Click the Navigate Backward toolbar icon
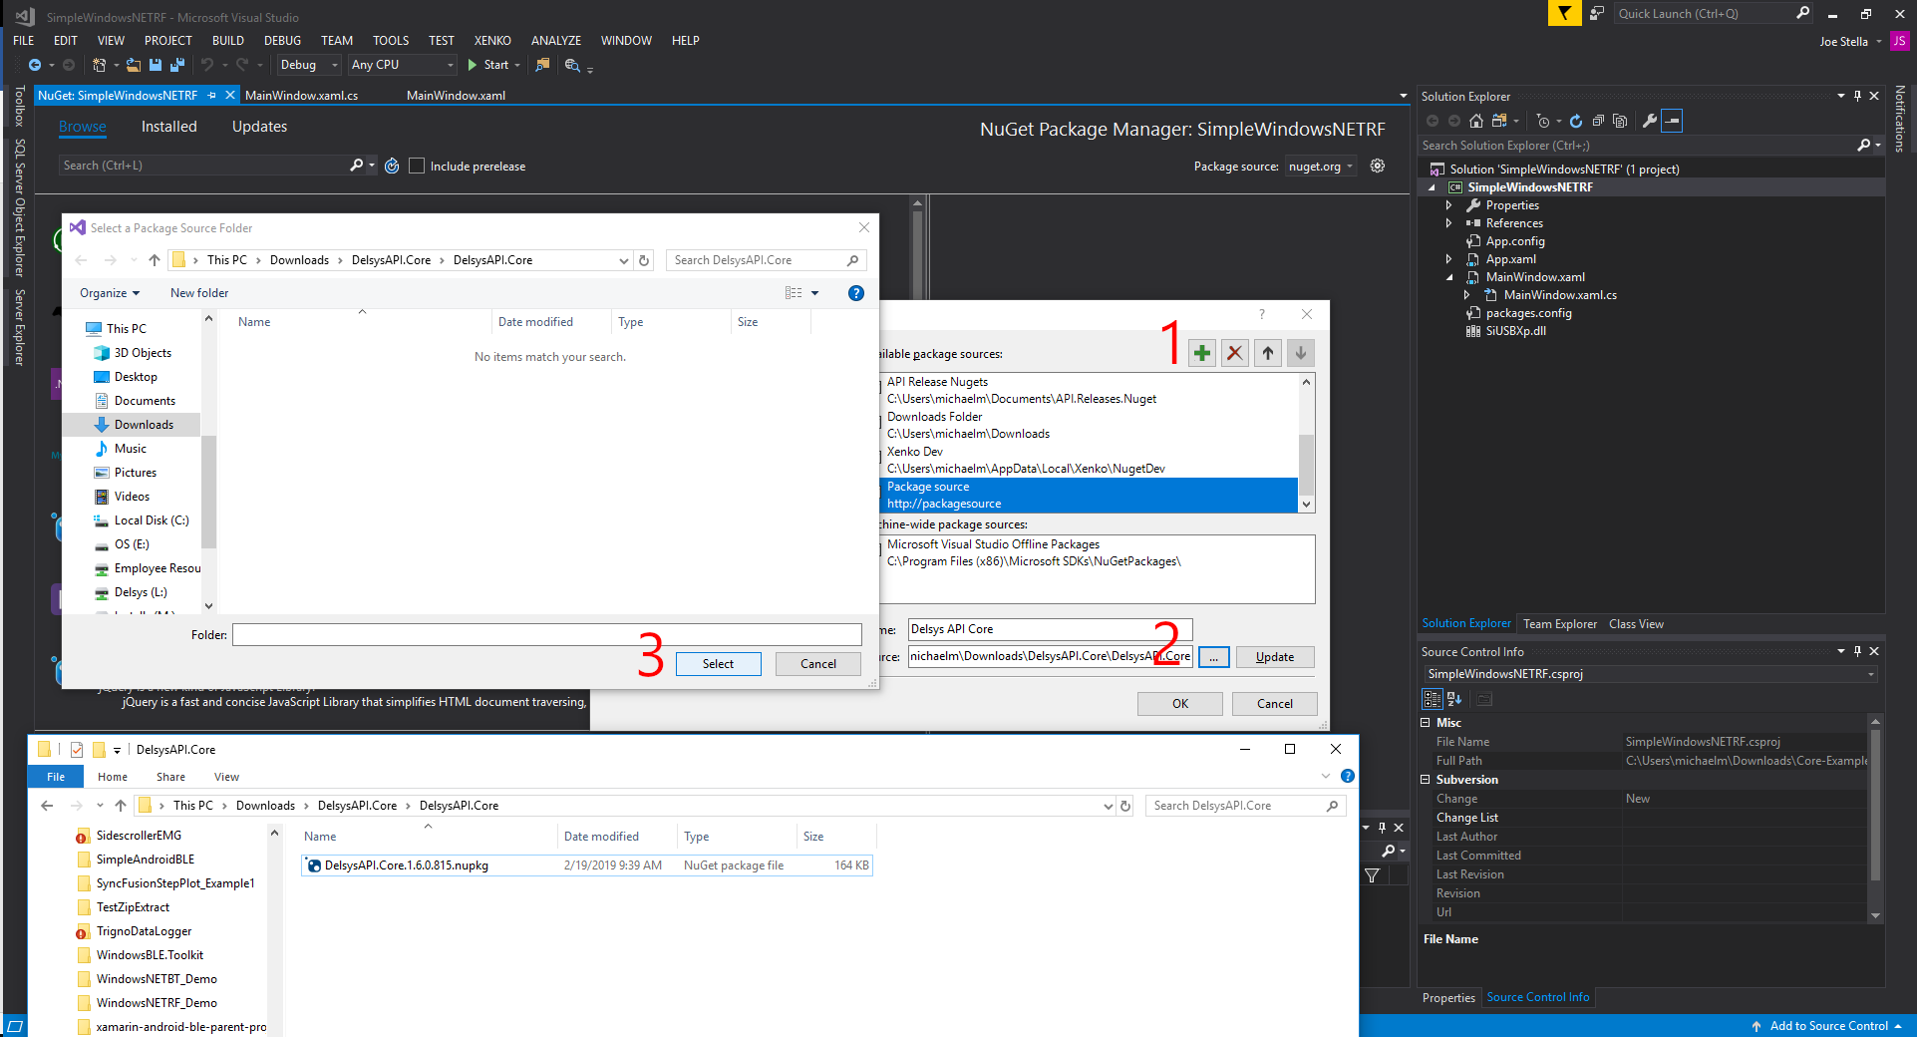The image size is (1917, 1037). pyautogui.click(x=35, y=65)
